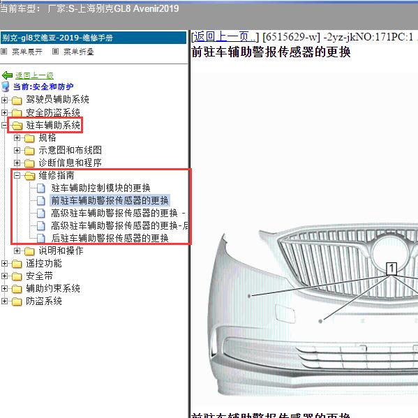Click document icon of 后驻车辅助警报传感器的更换
This screenshot has height=418, width=418.
pos(40,238)
